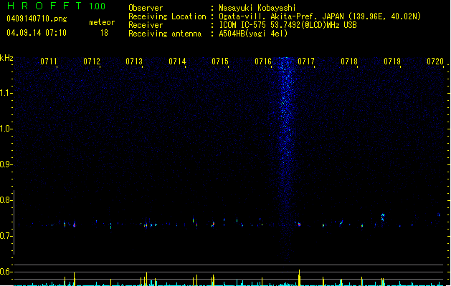Click the meteor label

click(x=102, y=22)
